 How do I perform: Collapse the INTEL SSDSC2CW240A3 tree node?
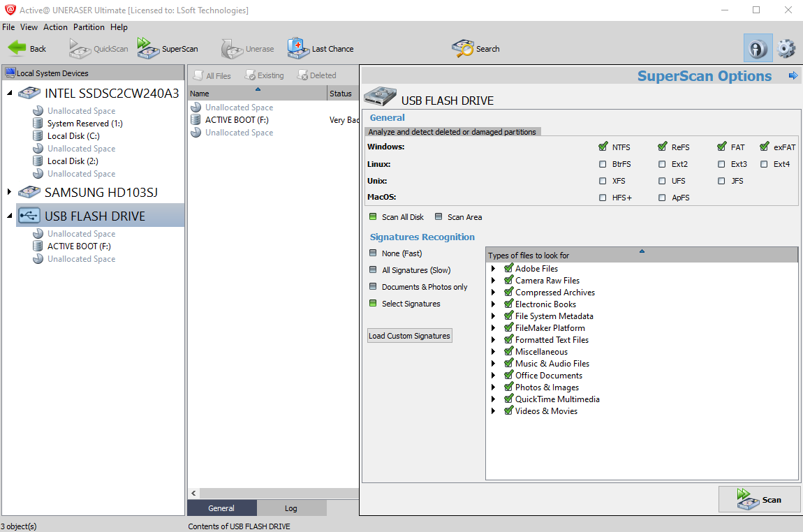tap(10, 93)
